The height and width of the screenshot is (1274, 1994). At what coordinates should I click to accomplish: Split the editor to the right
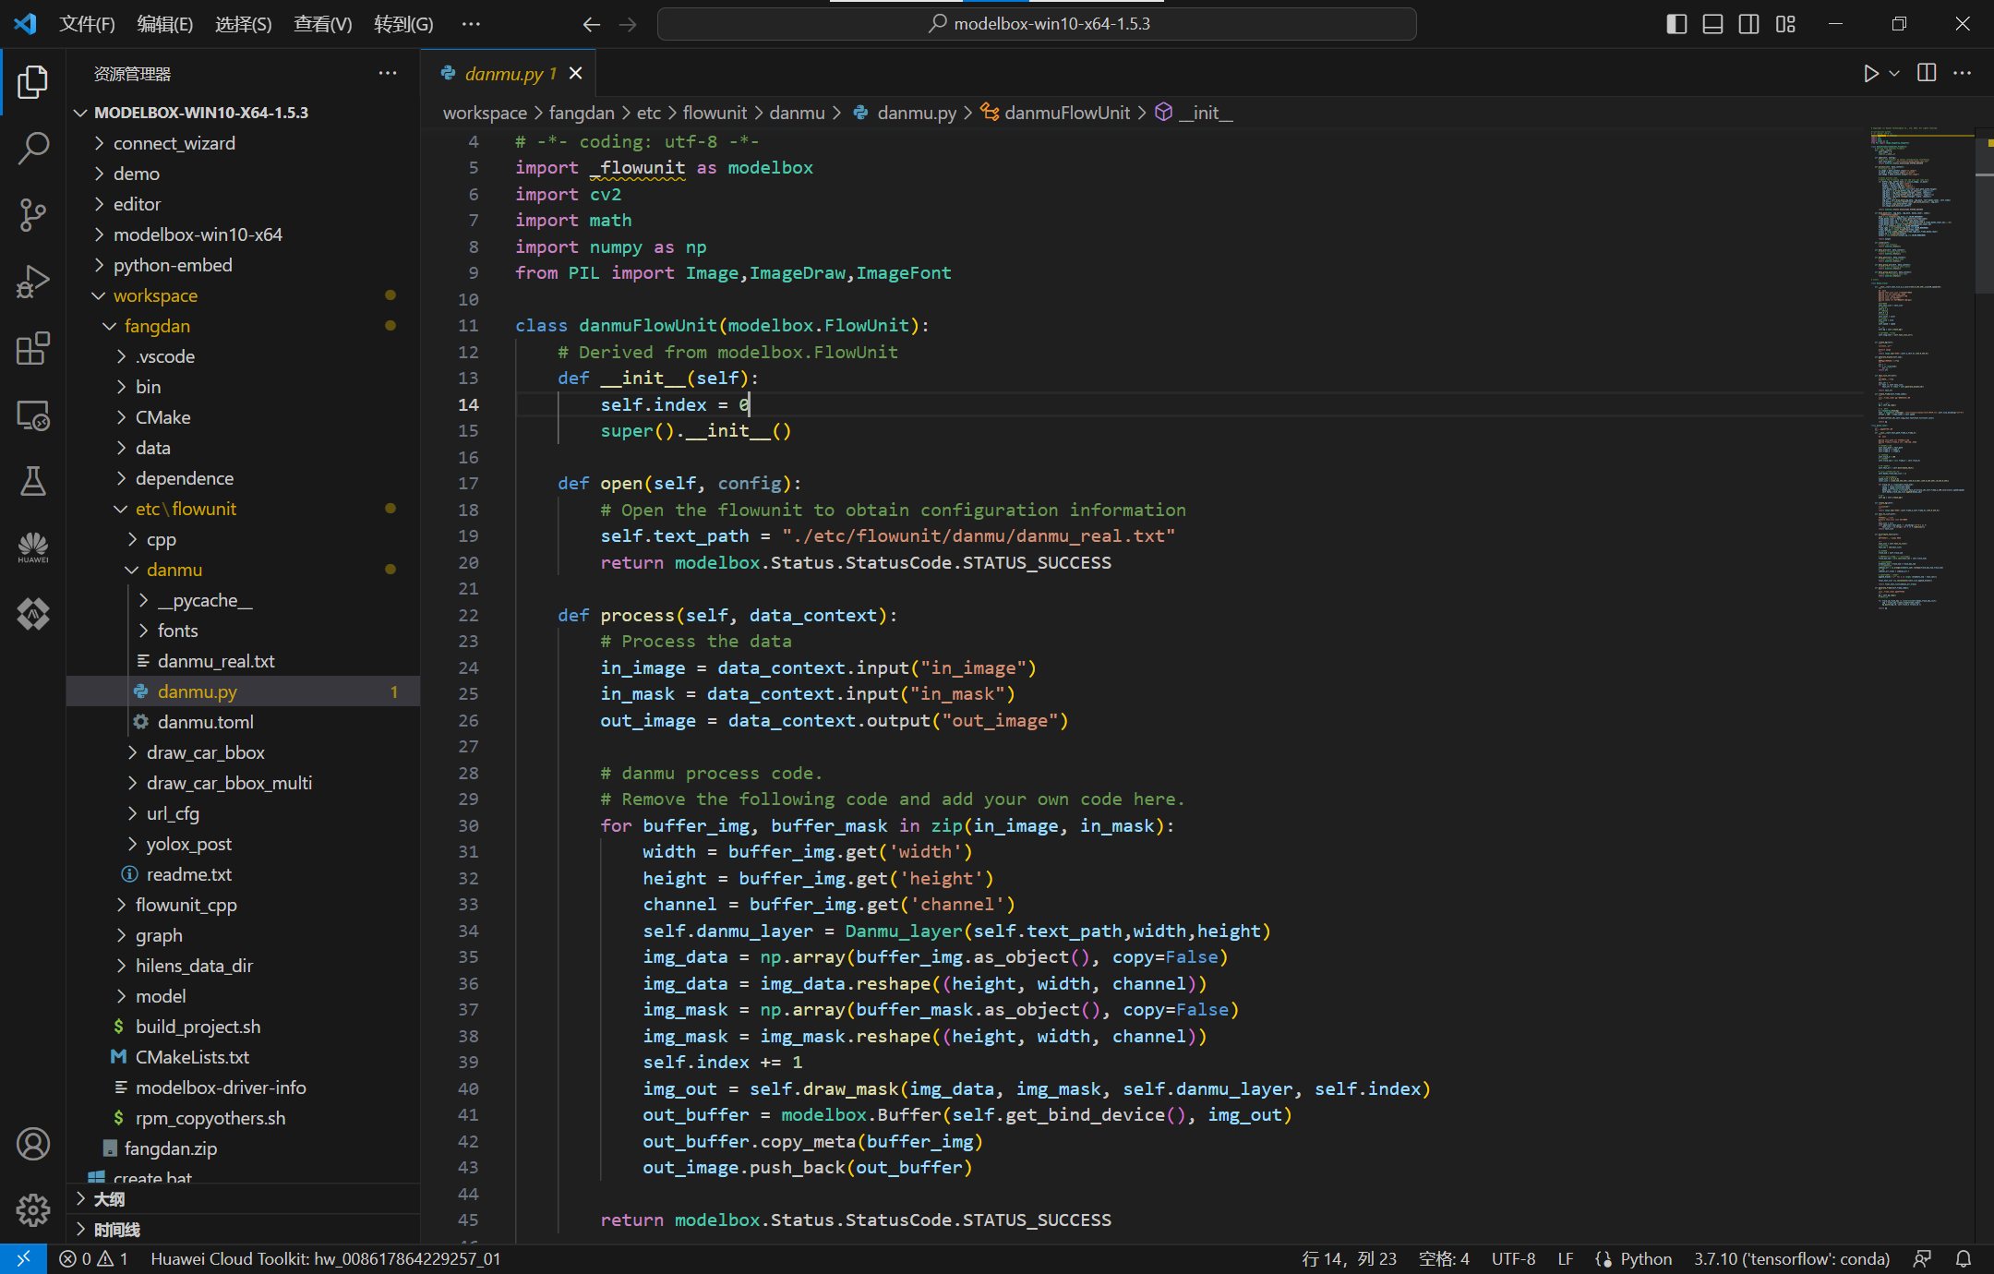1927,74
